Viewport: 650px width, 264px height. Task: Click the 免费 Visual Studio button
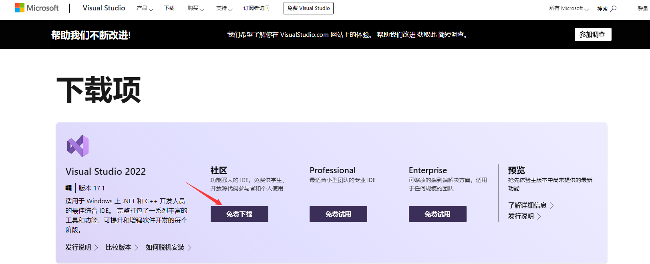click(x=308, y=8)
